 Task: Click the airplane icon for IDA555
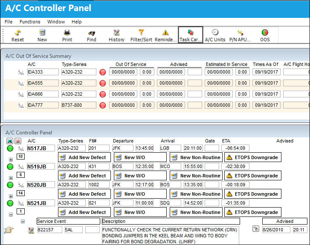coord(21,83)
